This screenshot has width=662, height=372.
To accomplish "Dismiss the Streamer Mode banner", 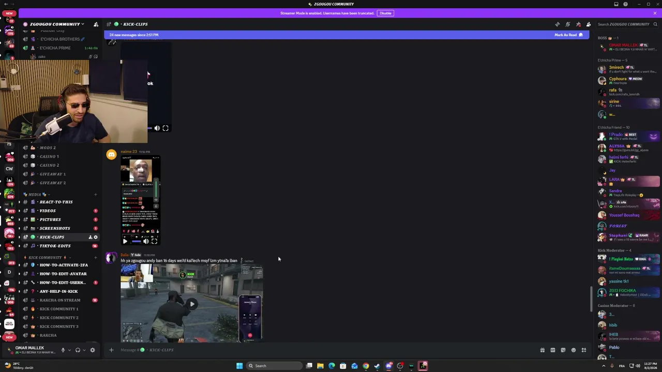I will (x=655, y=13).
